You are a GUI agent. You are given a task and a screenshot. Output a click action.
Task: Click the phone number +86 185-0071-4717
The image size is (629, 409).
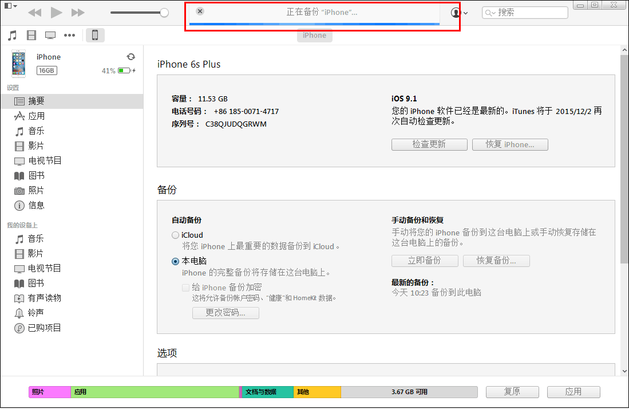click(x=246, y=112)
